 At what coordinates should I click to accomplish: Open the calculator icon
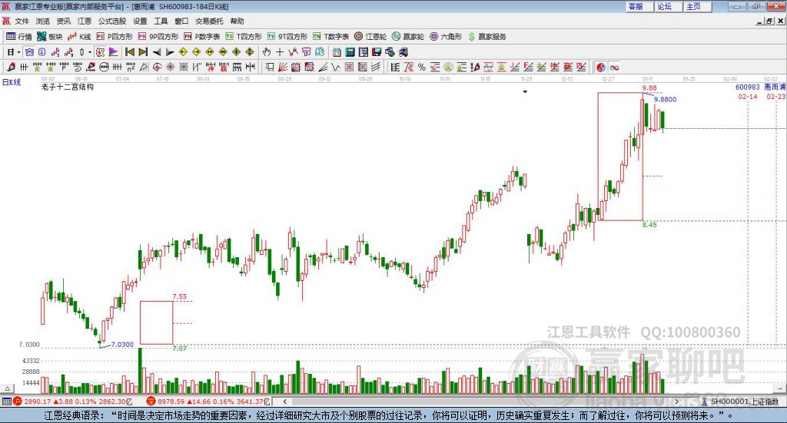coord(350,51)
